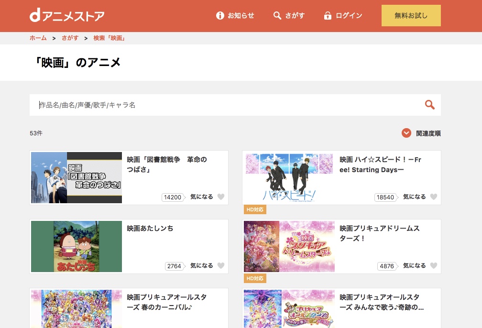The width and height of the screenshot is (482, 328).
Task: Open 映画「図書館戦争 革命のつばさ」 title link
Action: [167, 164]
